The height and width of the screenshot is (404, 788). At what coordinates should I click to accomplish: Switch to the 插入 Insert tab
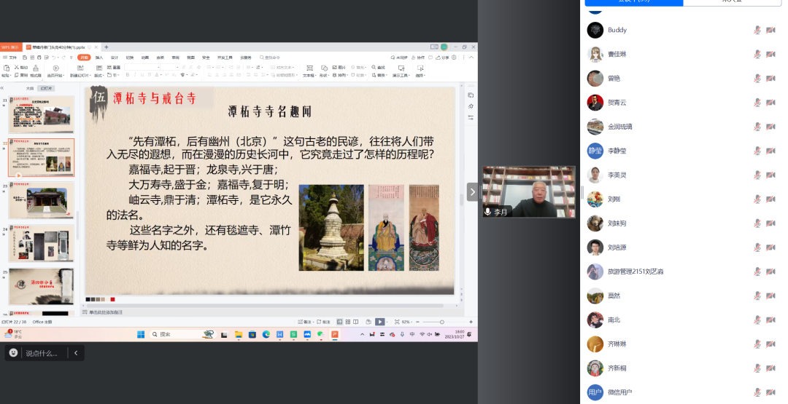pyautogui.click(x=99, y=58)
